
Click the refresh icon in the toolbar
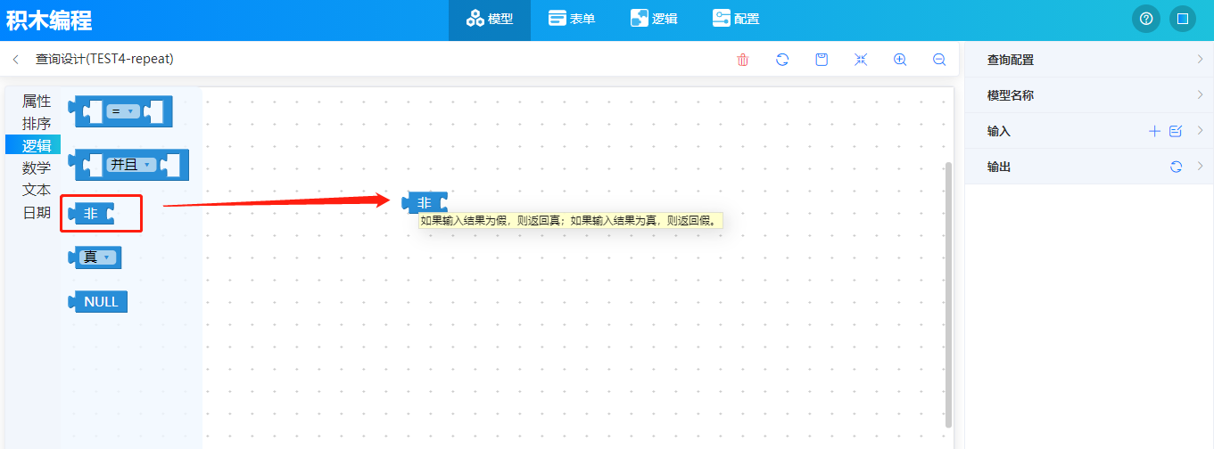pyautogui.click(x=782, y=60)
